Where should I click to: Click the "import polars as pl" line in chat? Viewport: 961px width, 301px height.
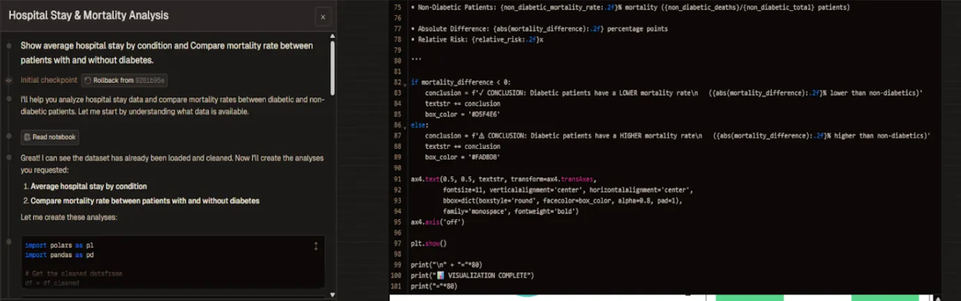pos(59,245)
